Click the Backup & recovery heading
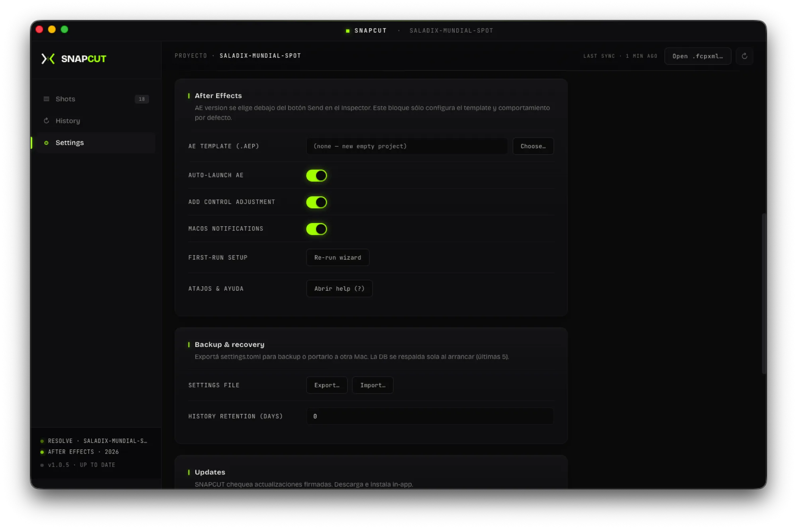797x529 pixels. coord(230,345)
